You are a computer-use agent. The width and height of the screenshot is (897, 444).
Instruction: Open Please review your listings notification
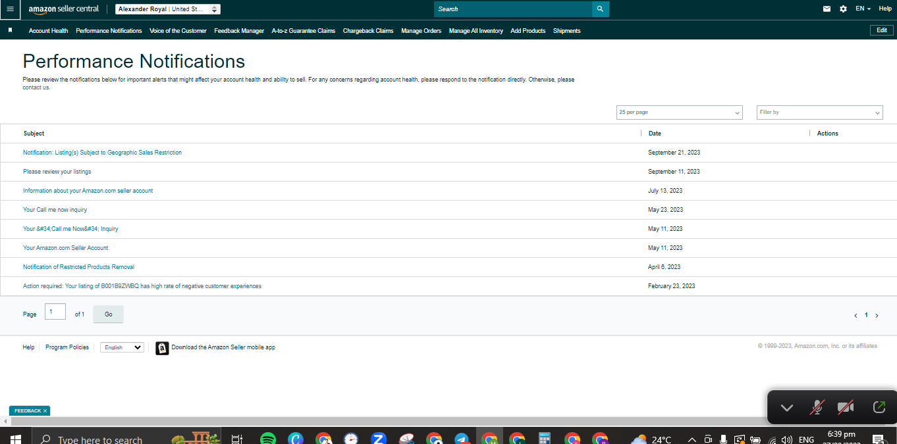click(x=57, y=172)
